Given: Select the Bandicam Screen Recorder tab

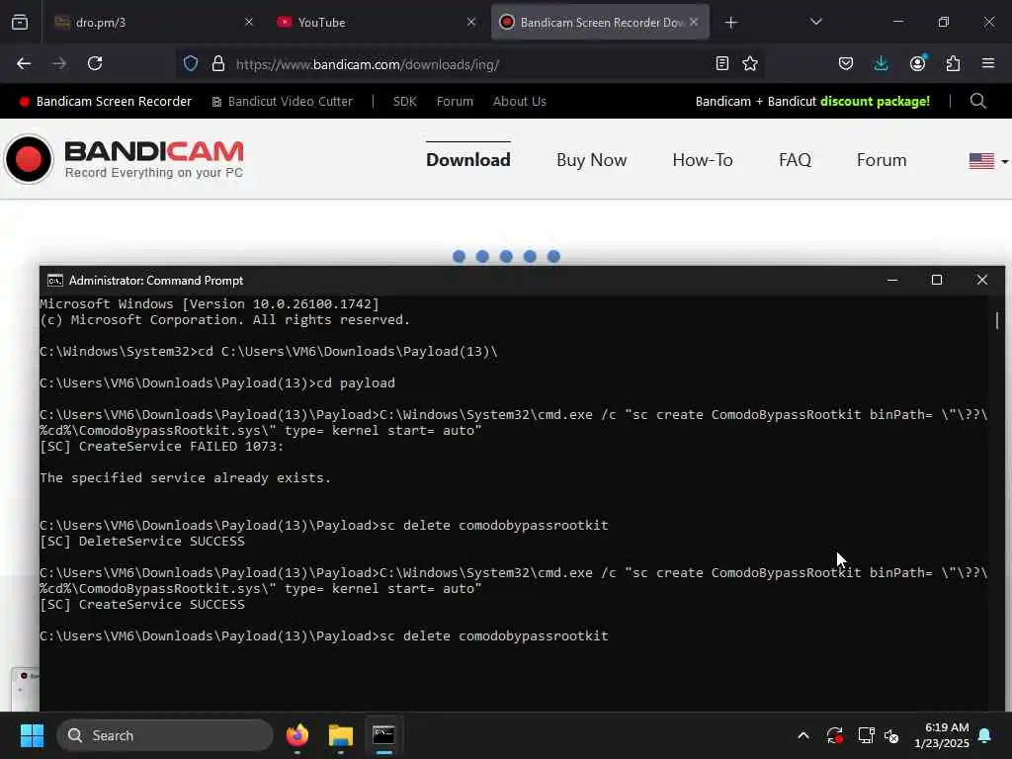Looking at the screenshot, I should [600, 23].
